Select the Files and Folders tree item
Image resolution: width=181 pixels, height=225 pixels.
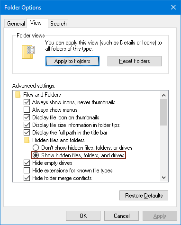[x=42, y=95]
